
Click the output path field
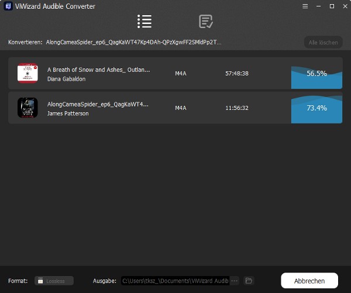[175, 281]
